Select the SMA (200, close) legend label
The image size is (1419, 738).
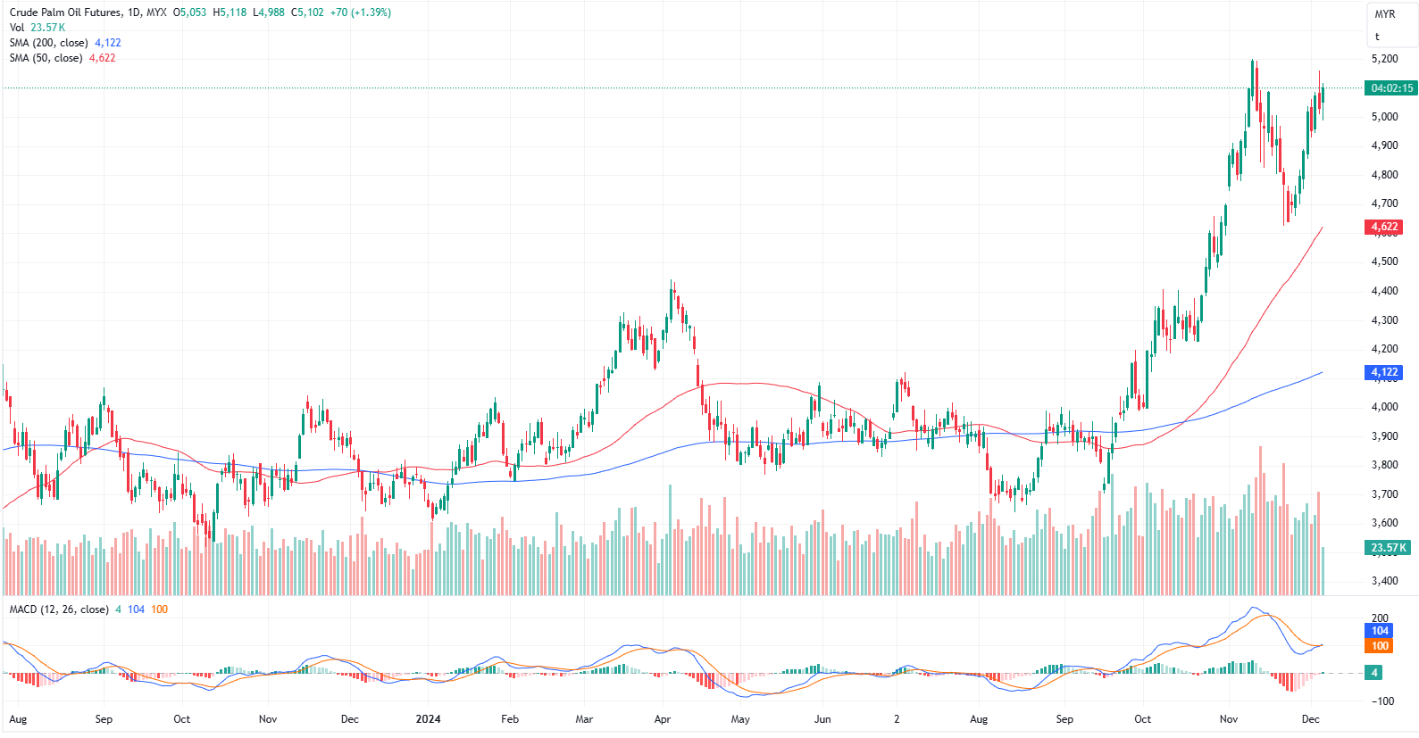[48, 43]
